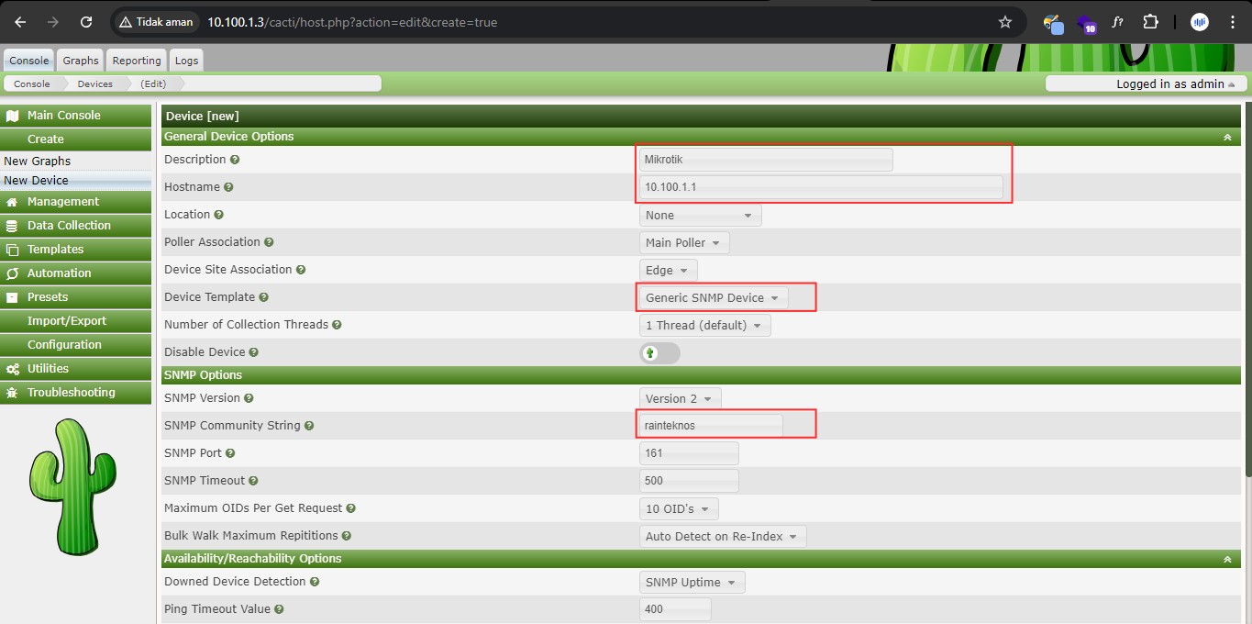Click the help icon beside Description

click(235, 160)
